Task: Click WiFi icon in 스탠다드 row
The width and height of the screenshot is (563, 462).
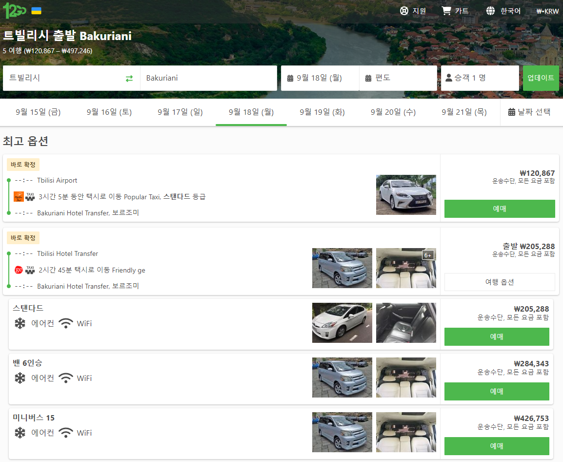Action: point(66,323)
